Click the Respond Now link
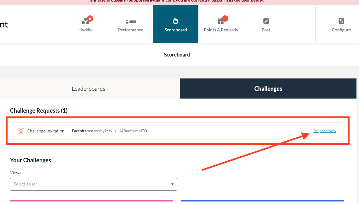This screenshot has width=359, height=204. [325, 131]
